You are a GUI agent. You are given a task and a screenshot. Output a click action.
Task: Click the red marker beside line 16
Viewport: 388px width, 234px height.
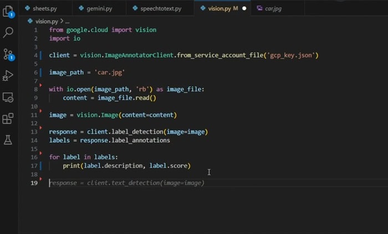(41, 153)
